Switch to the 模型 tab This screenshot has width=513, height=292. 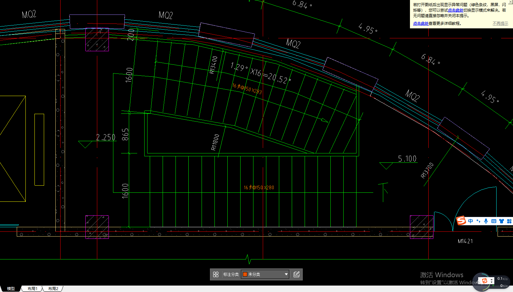[11, 288]
